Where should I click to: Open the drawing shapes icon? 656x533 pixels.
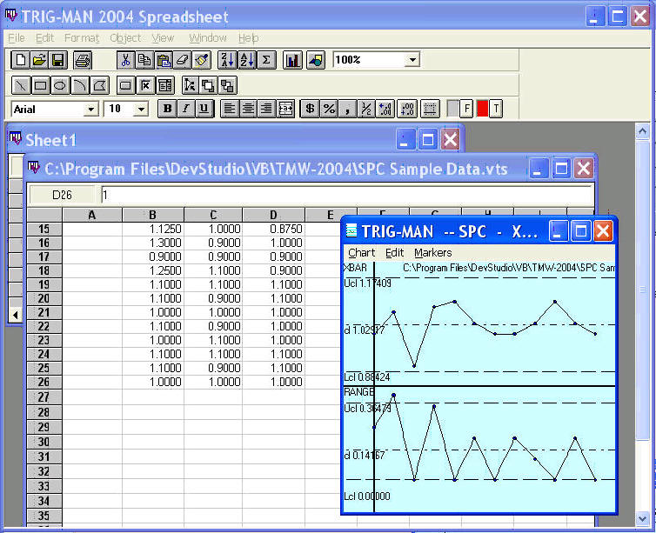316,60
